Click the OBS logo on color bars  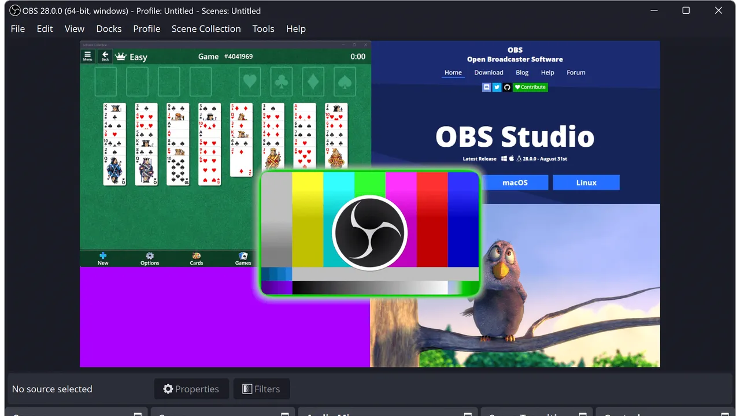tap(370, 233)
